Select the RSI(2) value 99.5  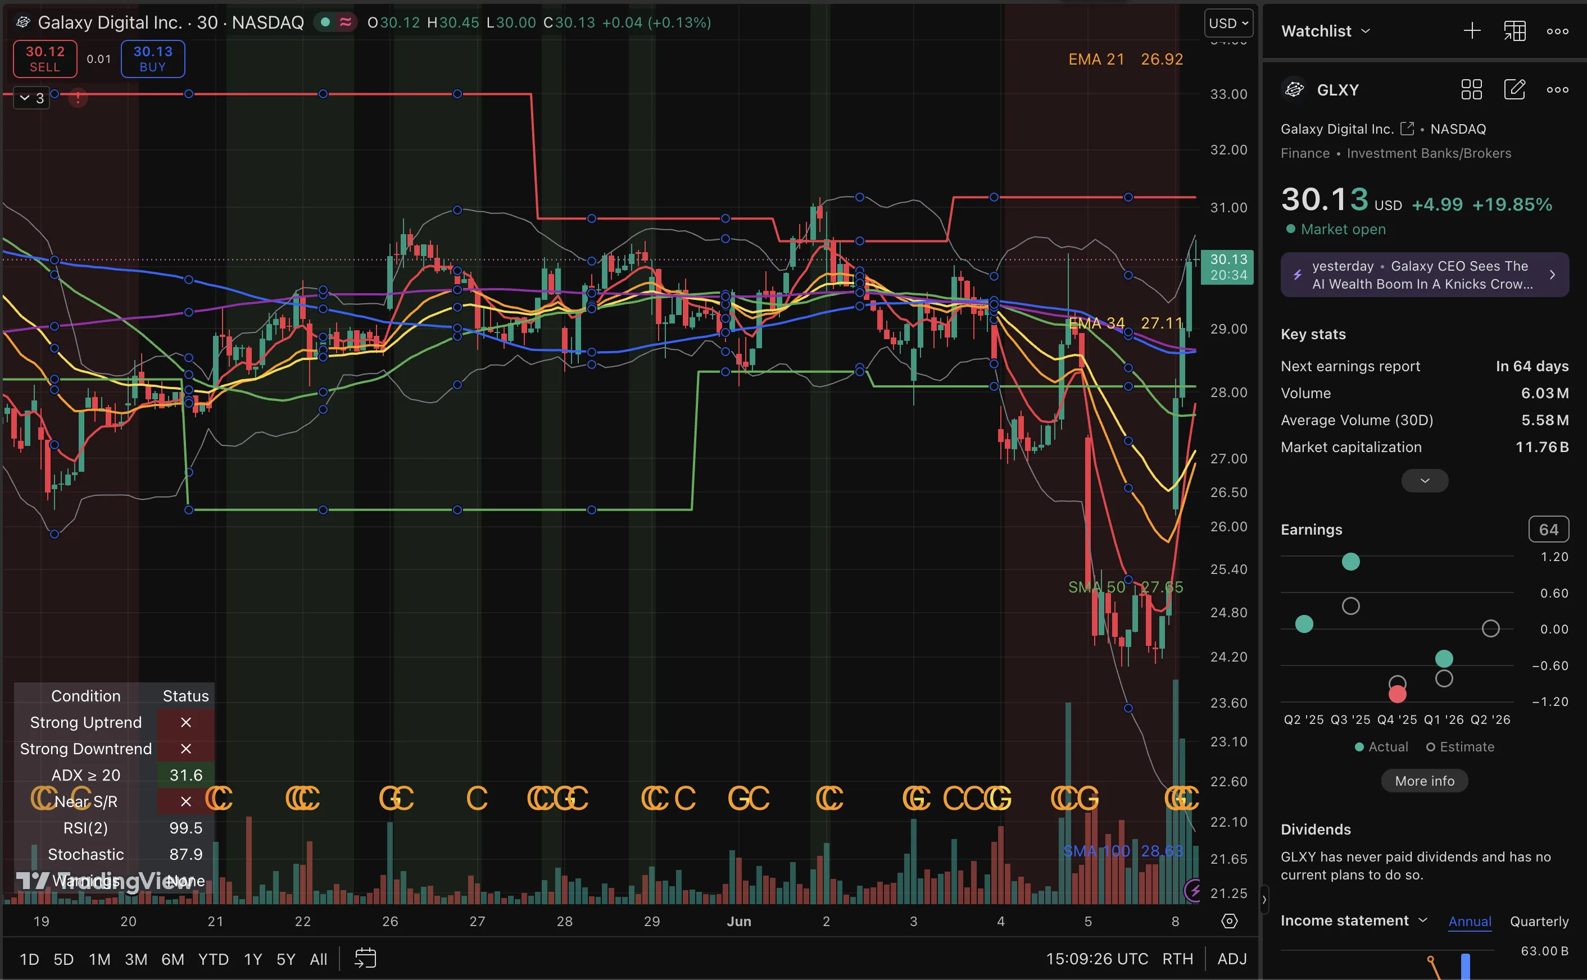click(x=185, y=828)
